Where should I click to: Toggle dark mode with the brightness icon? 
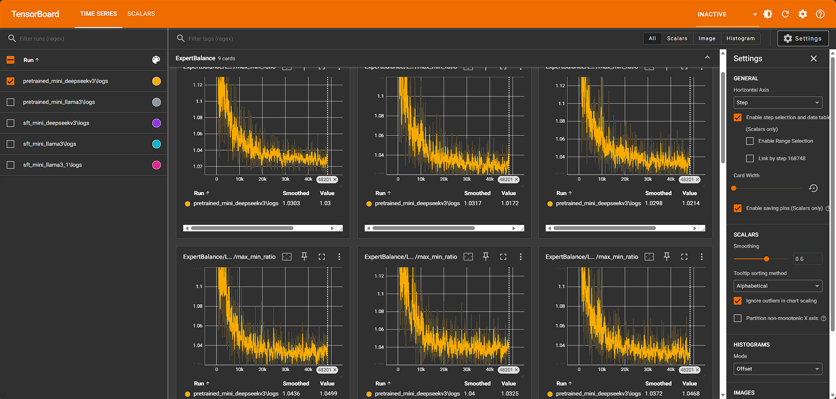point(768,14)
